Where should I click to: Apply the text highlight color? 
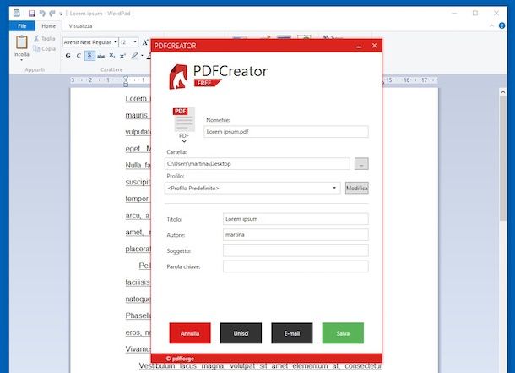(x=135, y=56)
